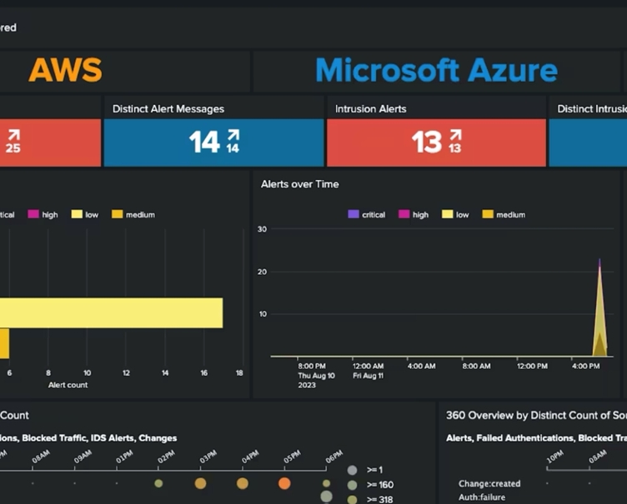Click the 10PM column label in 360 Overview

[554, 457]
